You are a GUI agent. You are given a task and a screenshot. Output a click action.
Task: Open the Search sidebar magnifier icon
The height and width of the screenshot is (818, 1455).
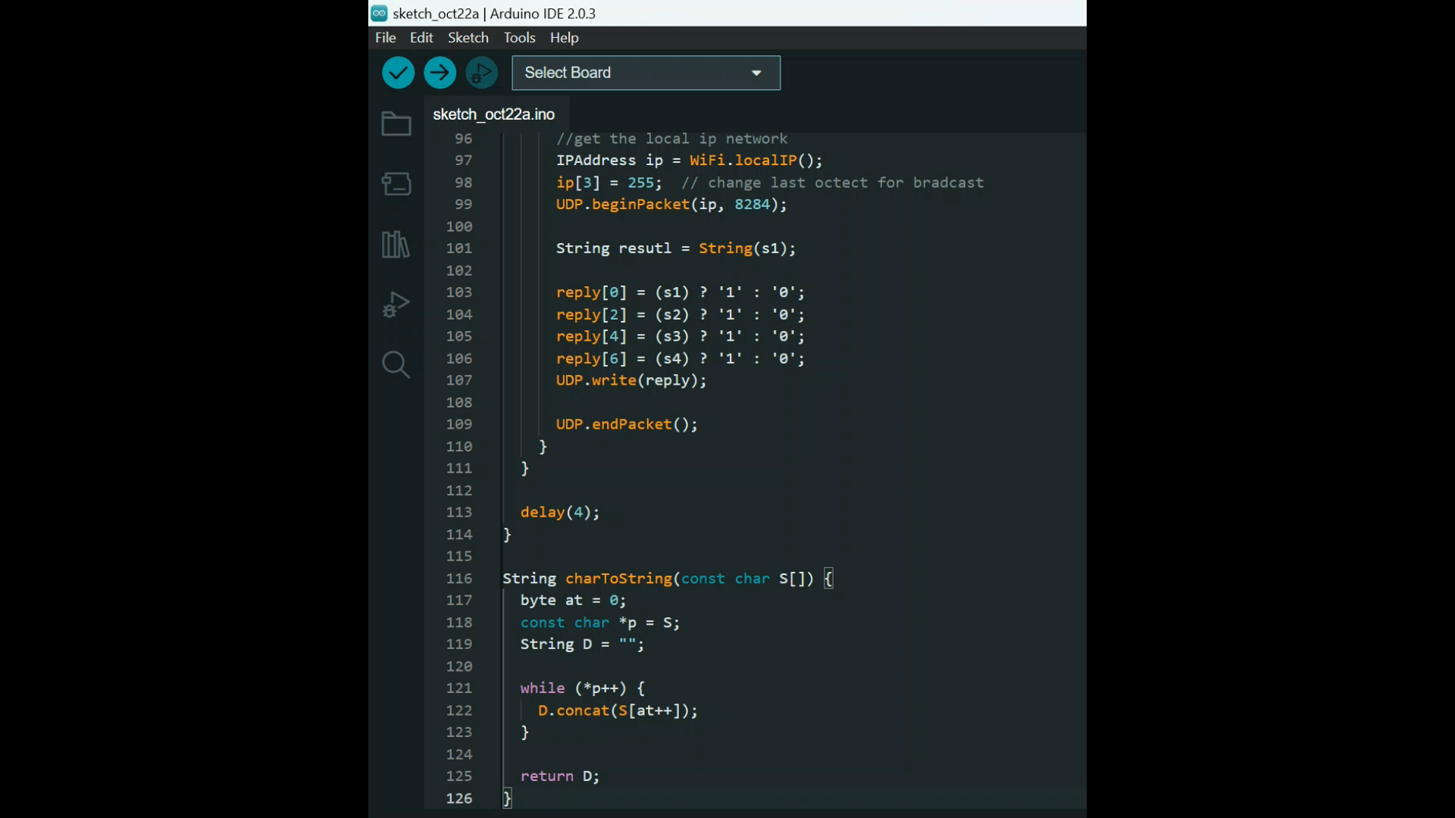click(x=396, y=365)
